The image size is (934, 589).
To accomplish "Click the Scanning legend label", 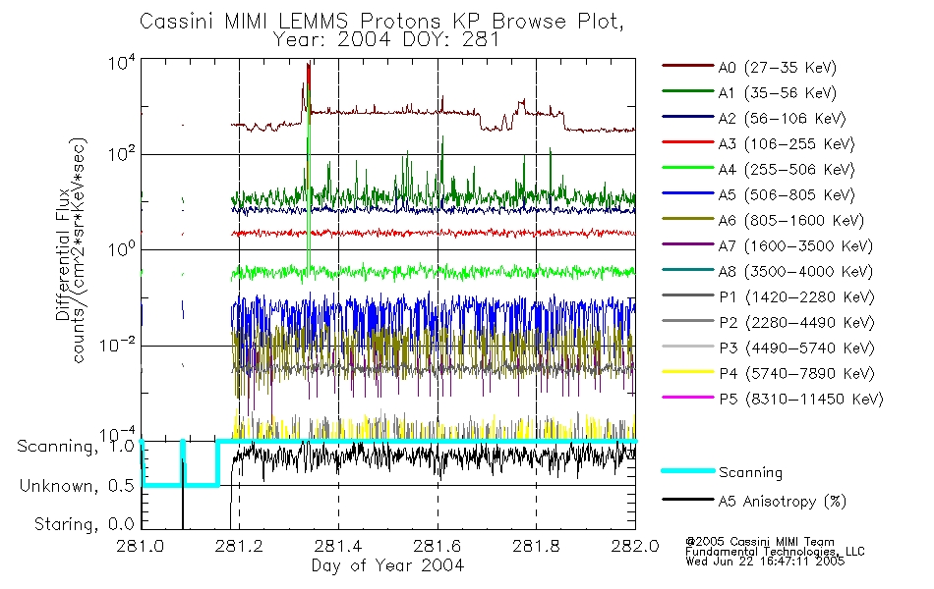I will coord(750,473).
